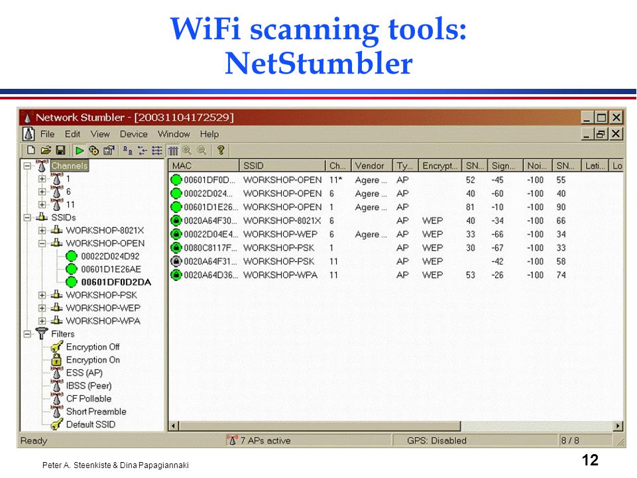Click the zoom out magnifier icon
Viewport: 637px width, 478px height.
[x=202, y=150]
